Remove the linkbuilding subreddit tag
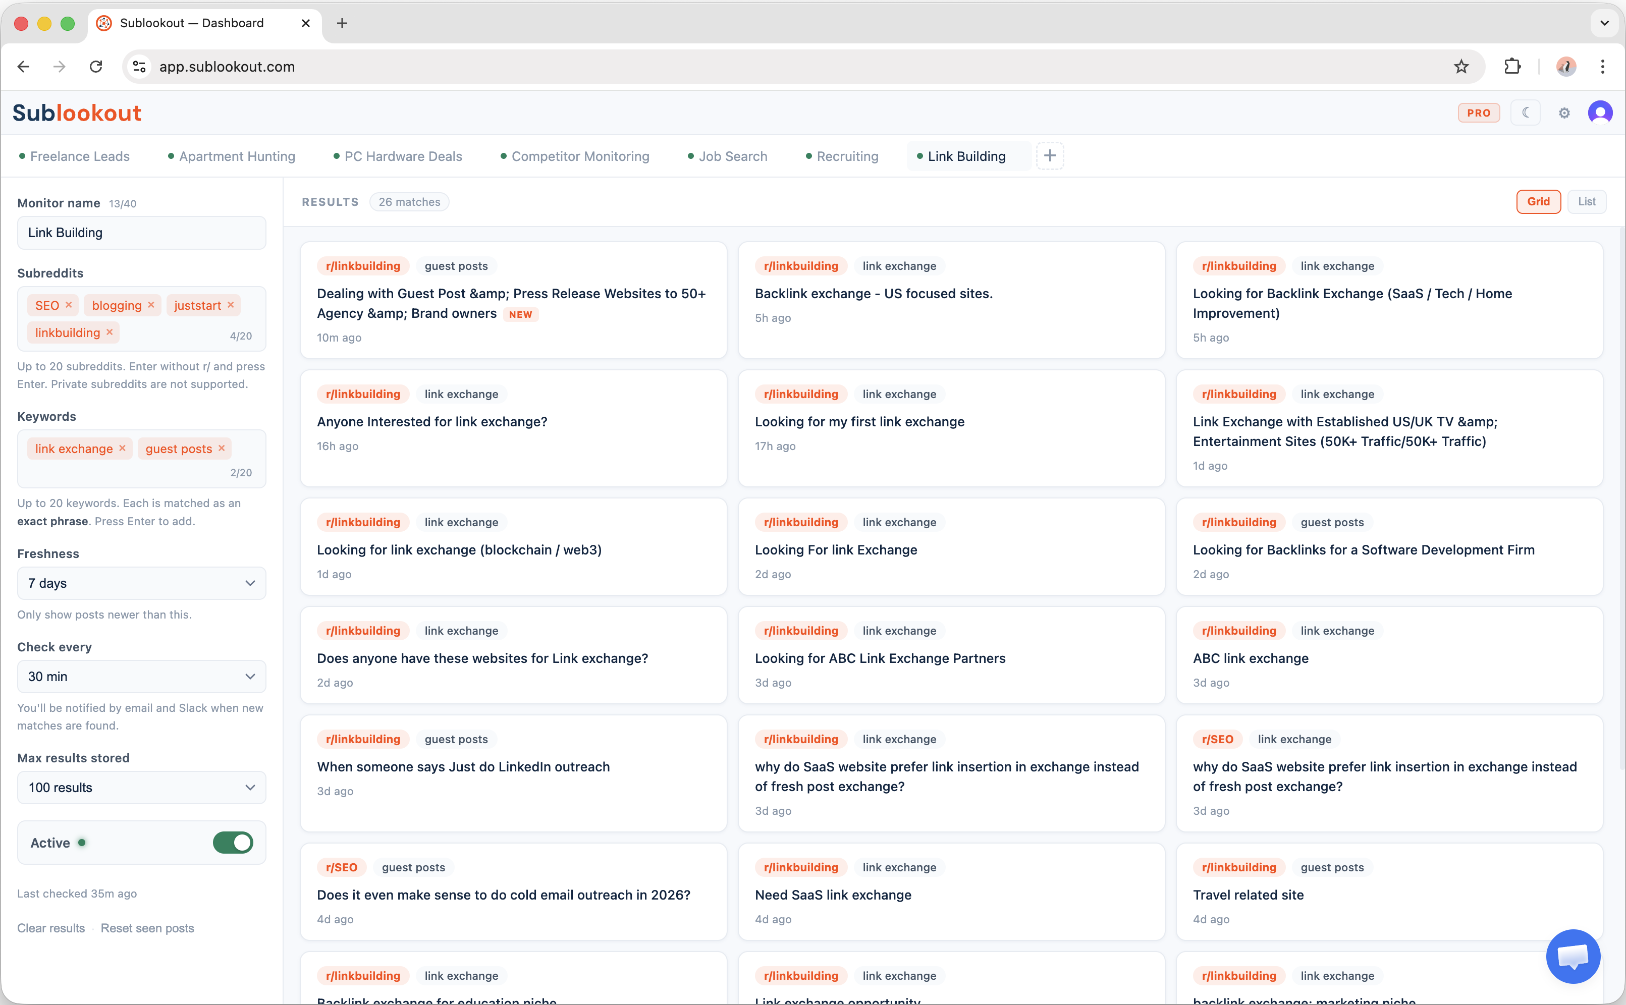1626x1005 pixels. point(110,332)
